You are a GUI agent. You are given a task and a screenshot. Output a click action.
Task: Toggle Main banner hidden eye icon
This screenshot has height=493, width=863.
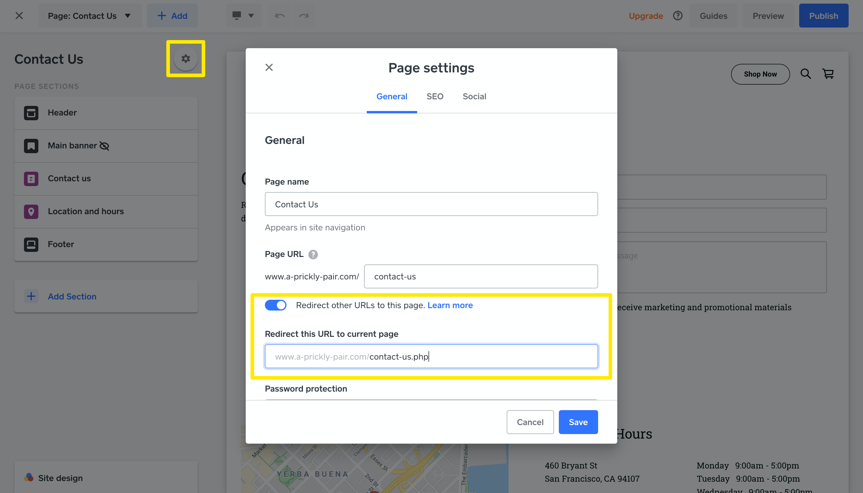pos(104,146)
